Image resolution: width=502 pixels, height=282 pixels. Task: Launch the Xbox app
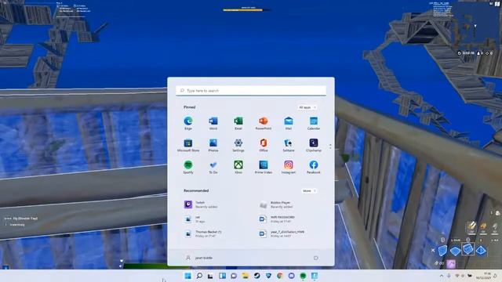pyautogui.click(x=238, y=167)
